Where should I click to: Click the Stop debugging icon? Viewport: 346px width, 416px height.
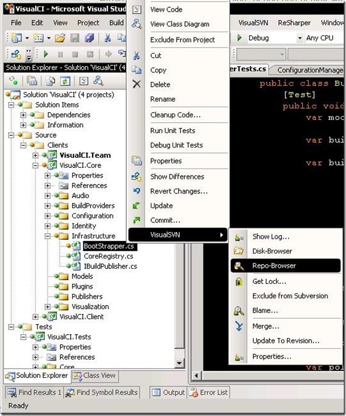tap(75, 54)
